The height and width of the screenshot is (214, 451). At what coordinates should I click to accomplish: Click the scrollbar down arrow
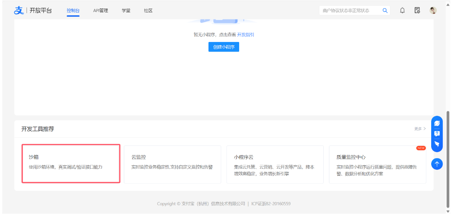[448, 211]
